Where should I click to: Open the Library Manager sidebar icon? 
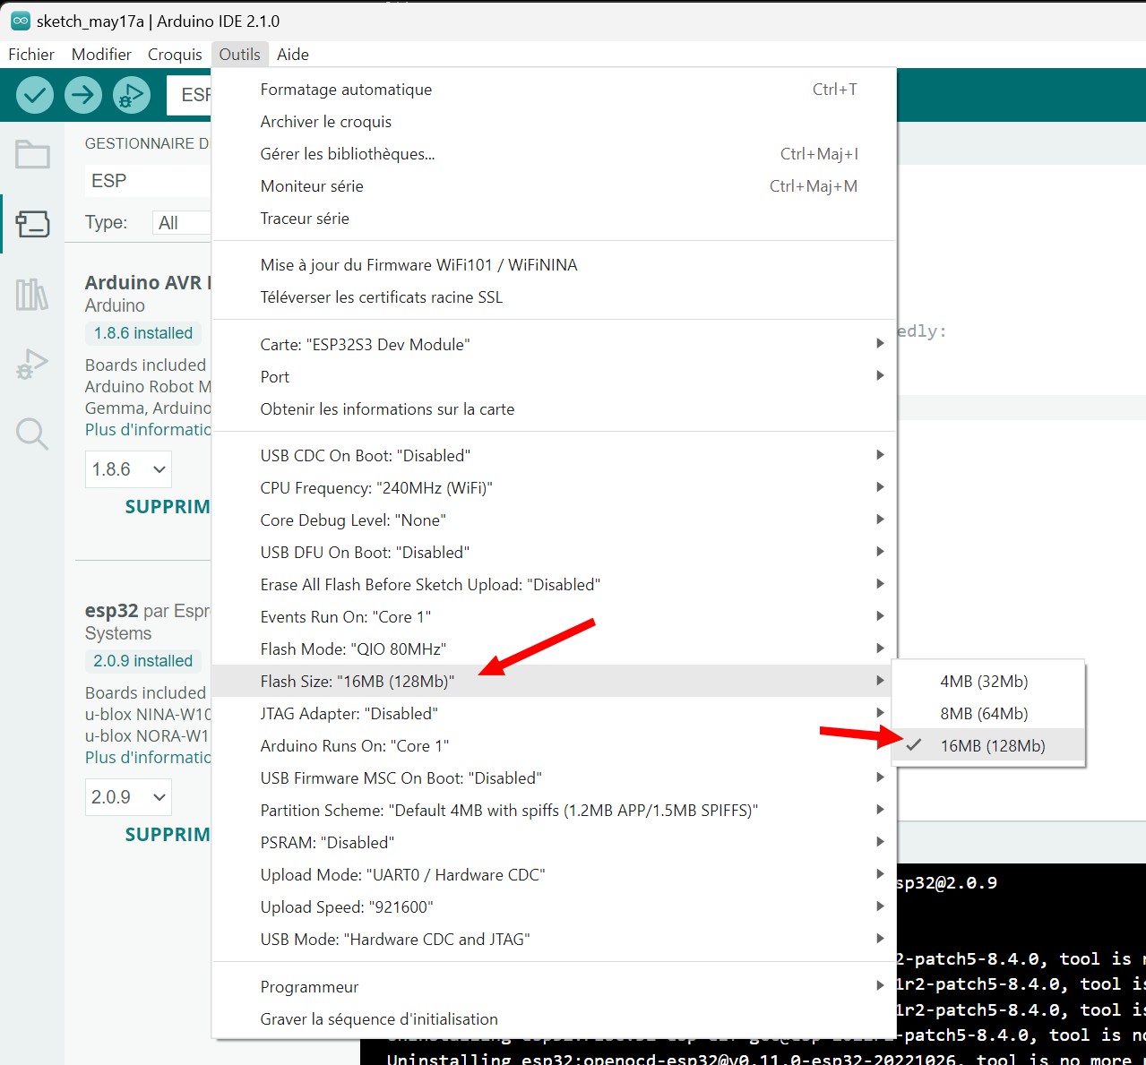coord(32,294)
